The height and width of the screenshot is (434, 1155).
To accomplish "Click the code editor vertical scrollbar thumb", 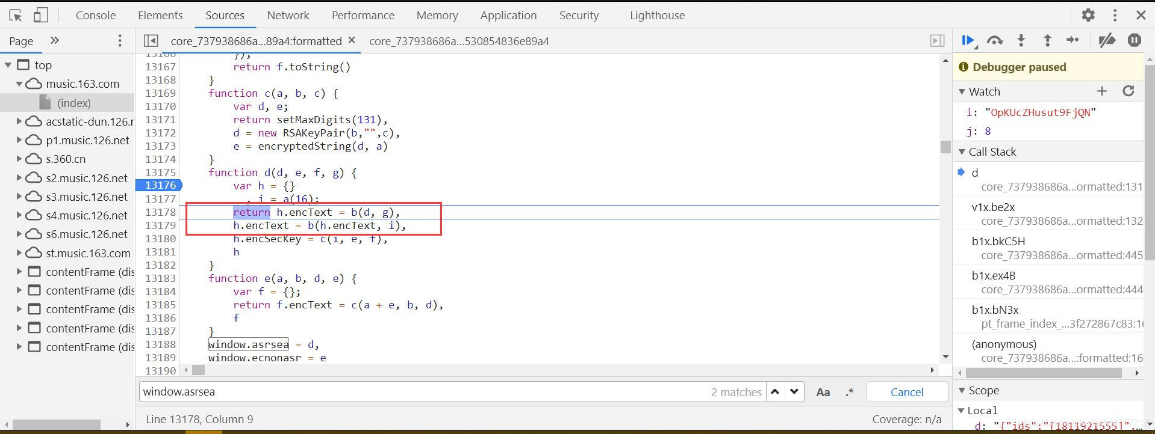I will (945, 147).
